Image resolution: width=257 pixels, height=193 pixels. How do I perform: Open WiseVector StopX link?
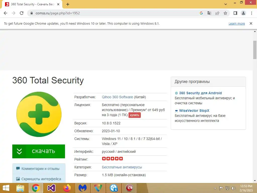tap(194, 111)
